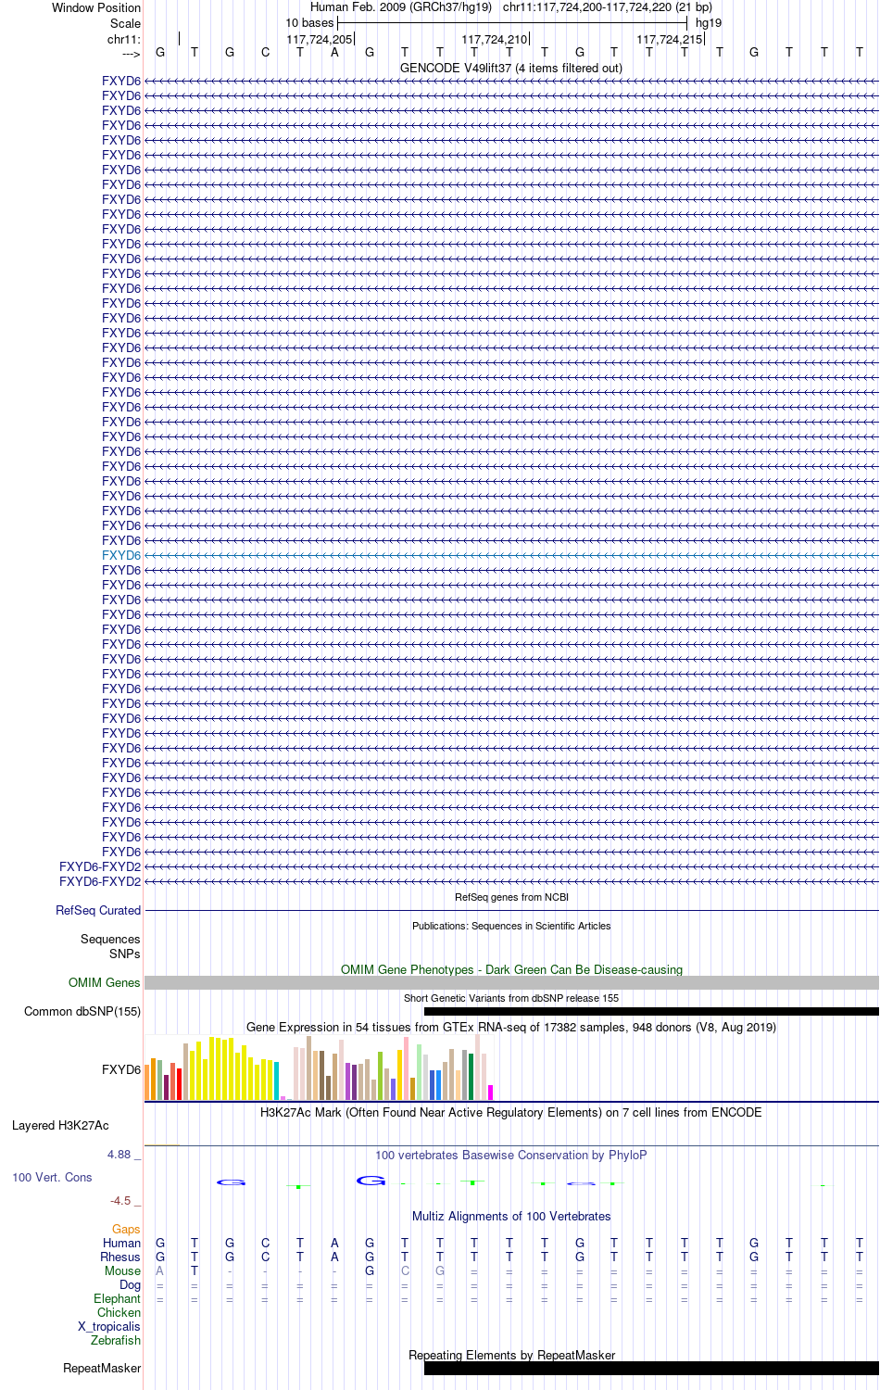Click base 'C' in the Mouse alignment row

click(x=405, y=1270)
